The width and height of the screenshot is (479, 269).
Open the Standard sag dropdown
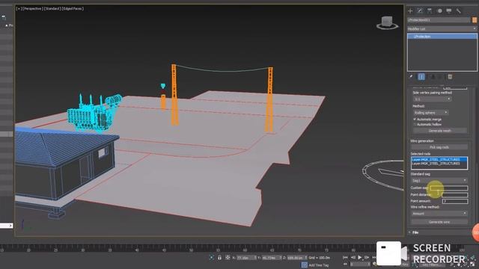click(439, 181)
